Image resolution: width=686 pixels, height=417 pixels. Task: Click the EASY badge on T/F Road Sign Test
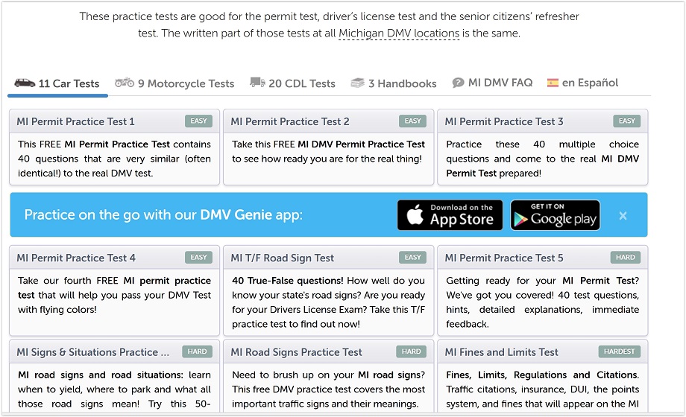click(x=412, y=258)
